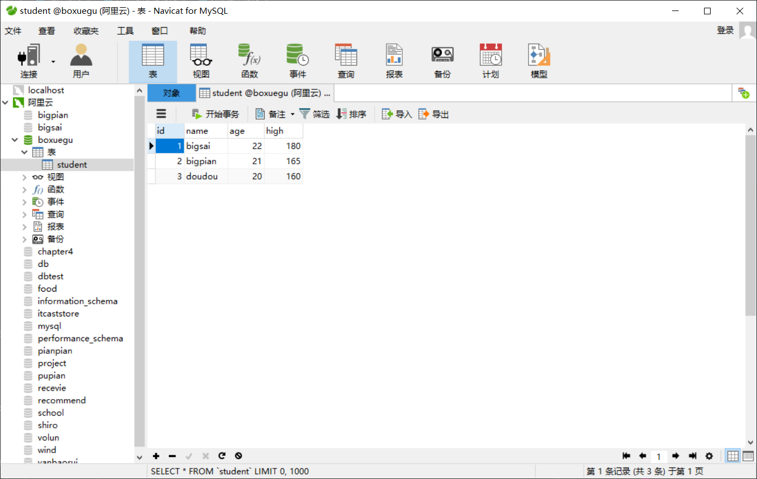Viewport: 757px width, 479px height.
Task: Open the 查询 (Query) toolbar icon
Action: [346, 61]
